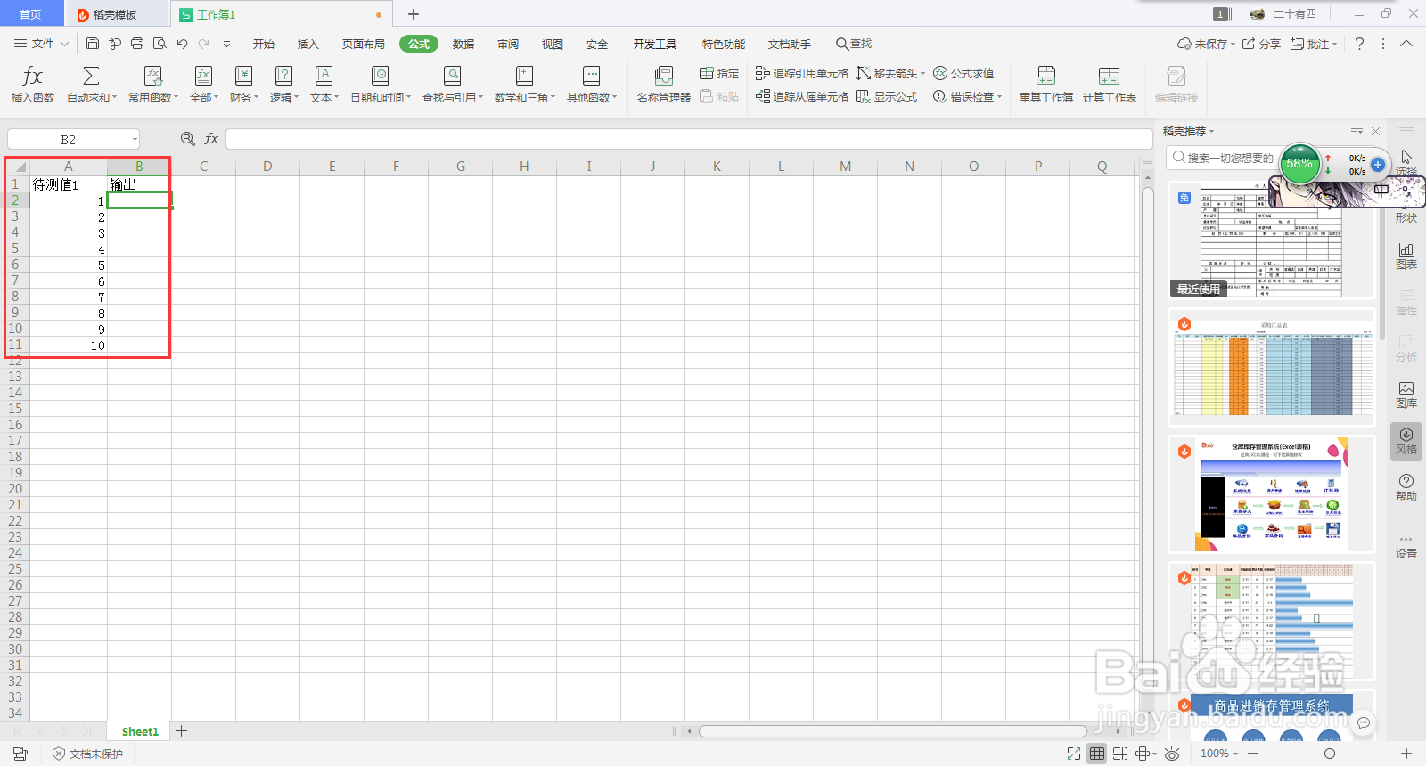Screen dimensions: 1426x766
Task: Open Date and Time (日期和时间) functions
Action: 381,85
